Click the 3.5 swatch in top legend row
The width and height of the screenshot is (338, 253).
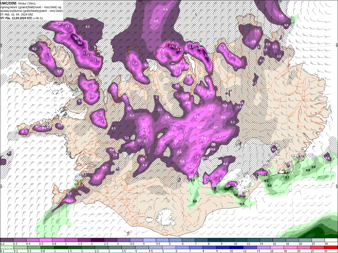(x=136, y=240)
